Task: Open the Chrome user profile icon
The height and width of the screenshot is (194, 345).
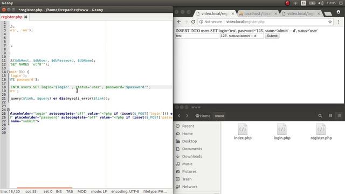Action: (x=339, y=12)
